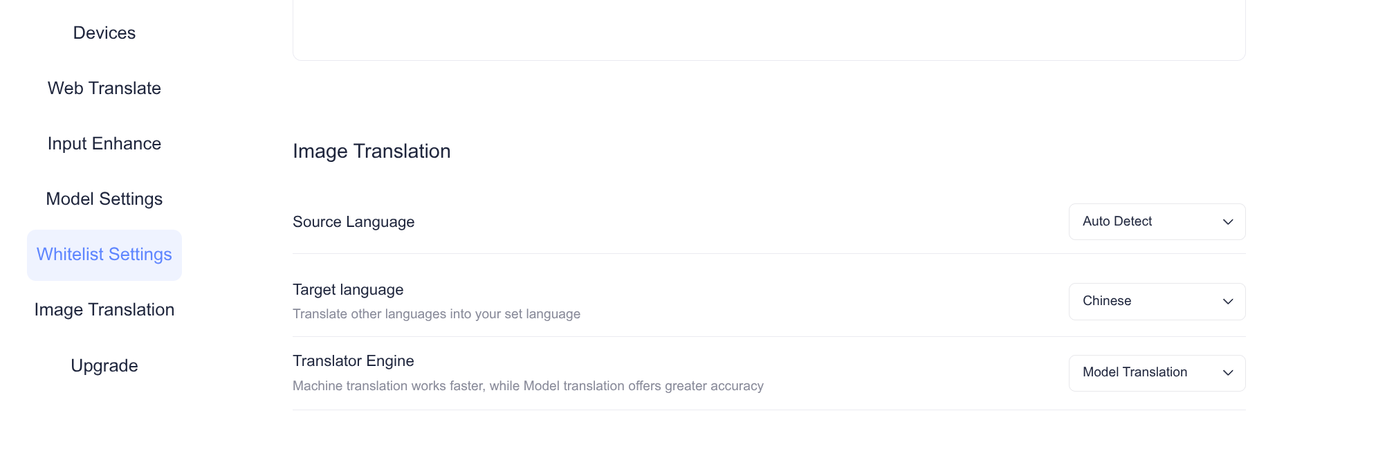Image resolution: width=1376 pixels, height=467 pixels.
Task: Click the Image Translation section heading
Action: click(371, 152)
